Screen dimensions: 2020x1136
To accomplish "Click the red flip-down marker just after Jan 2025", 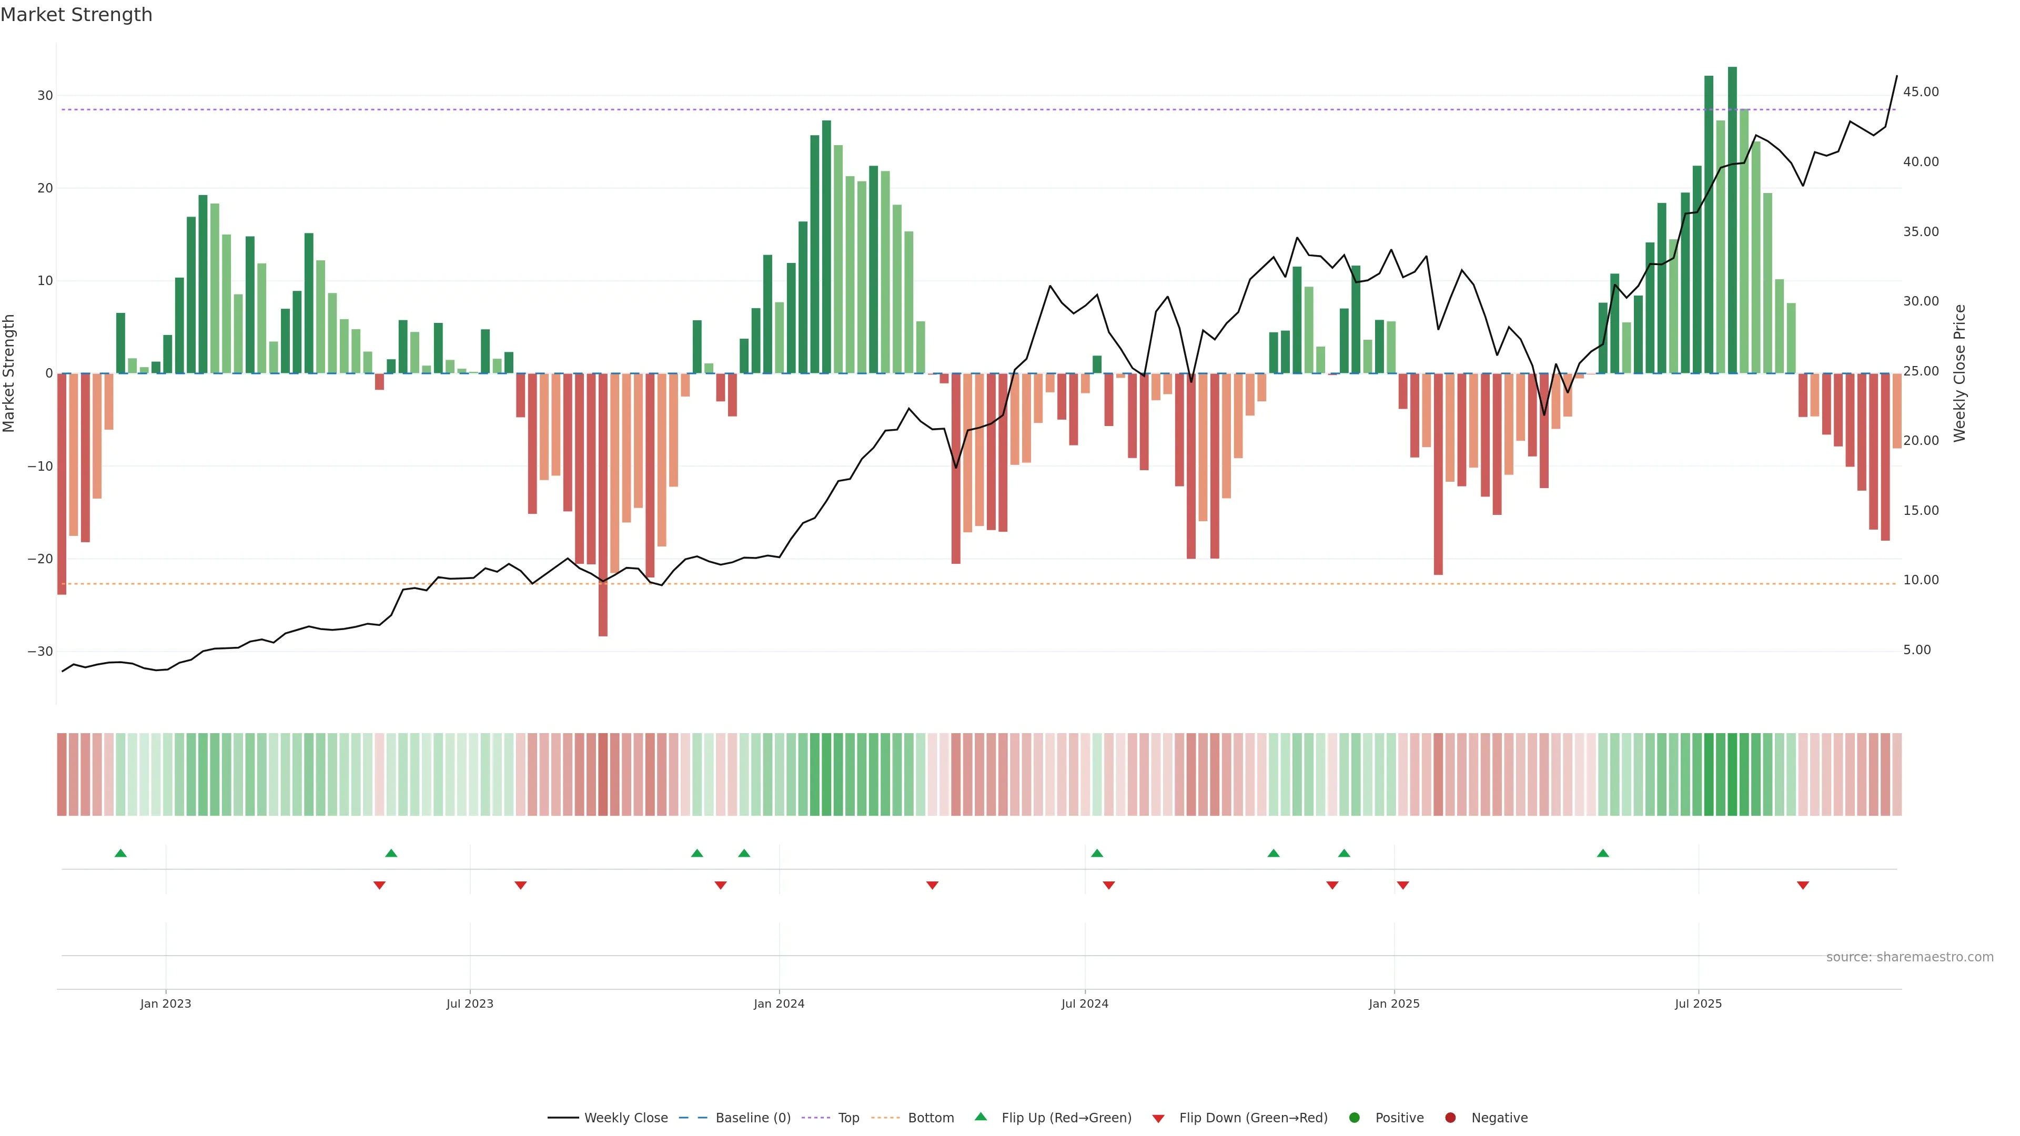I will 1403,885.
